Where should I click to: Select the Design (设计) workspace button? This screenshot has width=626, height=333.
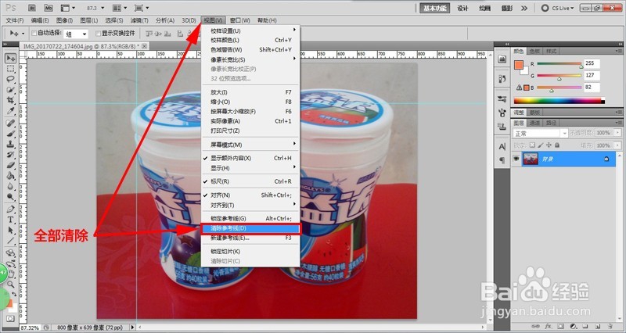pos(462,8)
